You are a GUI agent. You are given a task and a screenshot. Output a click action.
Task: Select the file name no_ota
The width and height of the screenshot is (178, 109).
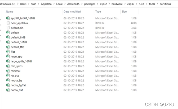[15, 76]
